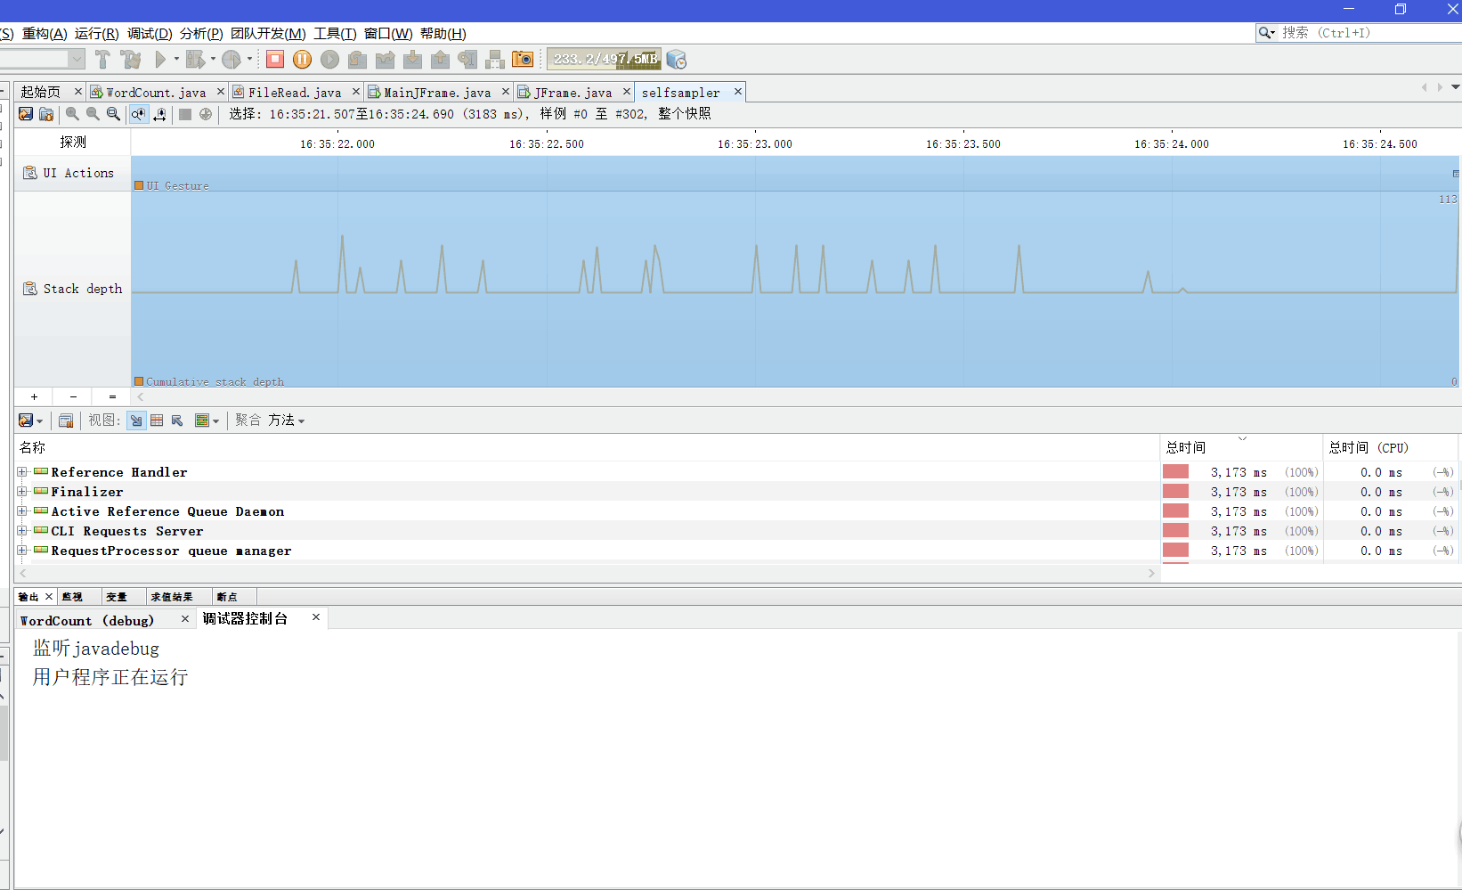This screenshot has width=1462, height=890.
Task: Open the Tools (工具) menu
Action: (x=335, y=34)
